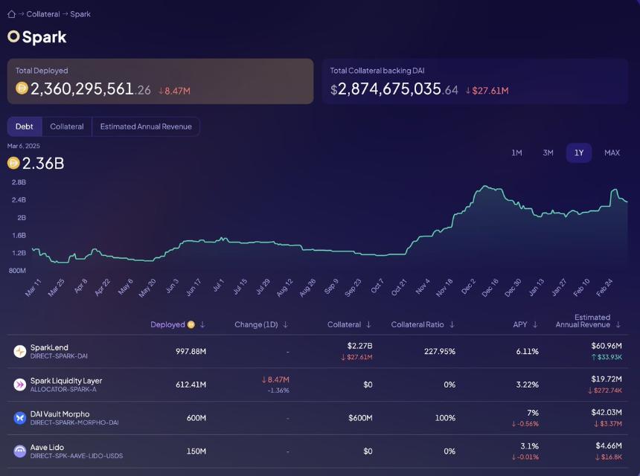Click the DIRECT-SPARK-MORPHO-DAI label
Screen dimensions: 640x476
74,422
